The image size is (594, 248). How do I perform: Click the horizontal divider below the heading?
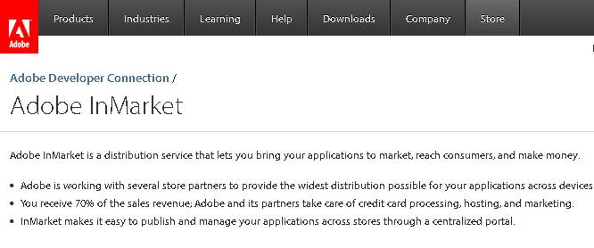[297, 132]
